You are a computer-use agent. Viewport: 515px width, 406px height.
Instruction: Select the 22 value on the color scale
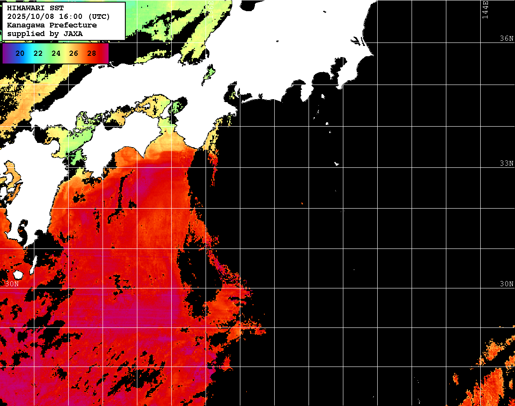coord(38,53)
